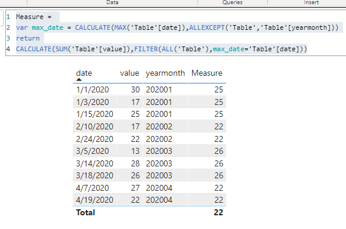Viewport: 346px width, 229px height.
Task: Click Measure value 26 in 3/14/2020 row
Action: click(x=219, y=163)
